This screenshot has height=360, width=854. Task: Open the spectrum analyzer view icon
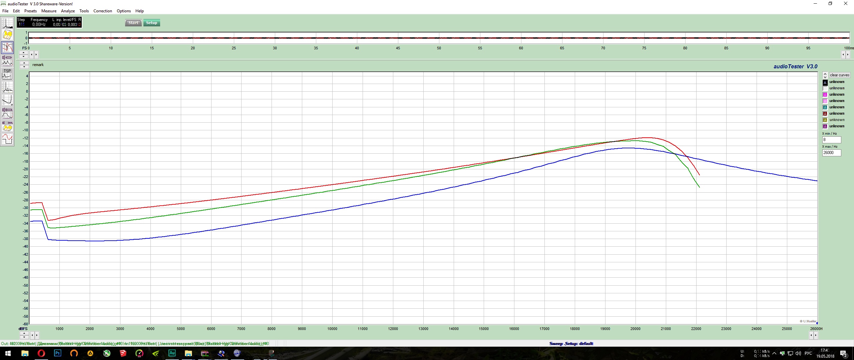point(7,23)
